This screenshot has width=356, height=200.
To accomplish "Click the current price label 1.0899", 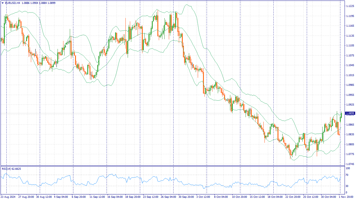I will [x=350, y=113].
